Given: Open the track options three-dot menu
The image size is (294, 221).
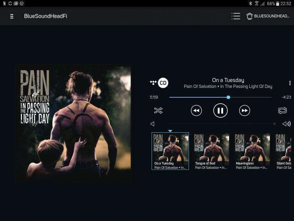Looking at the screenshot, I should pyautogui.click(x=290, y=83).
